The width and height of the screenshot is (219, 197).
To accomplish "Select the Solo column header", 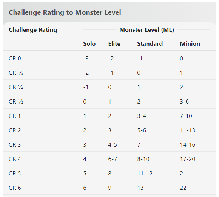I will tap(89, 44).
